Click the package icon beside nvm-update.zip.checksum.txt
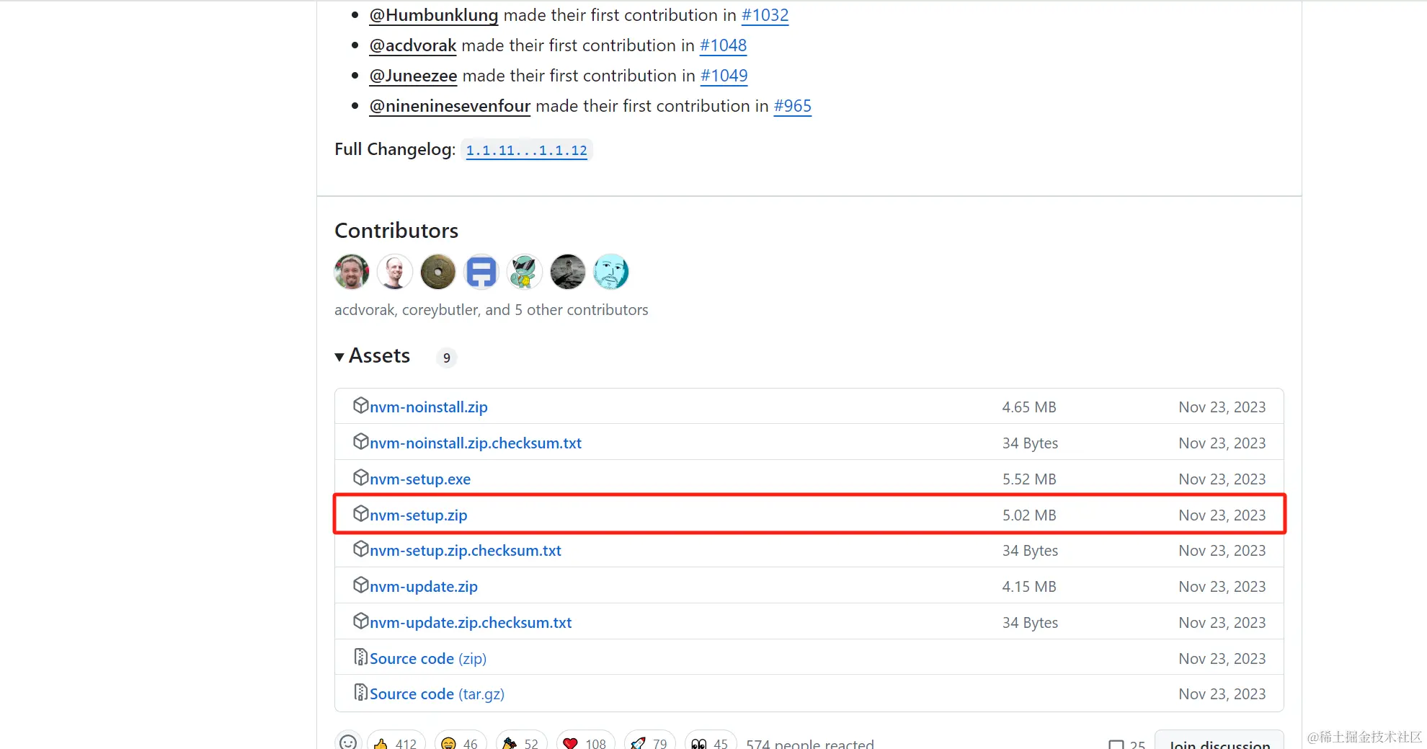 pyautogui.click(x=360, y=621)
